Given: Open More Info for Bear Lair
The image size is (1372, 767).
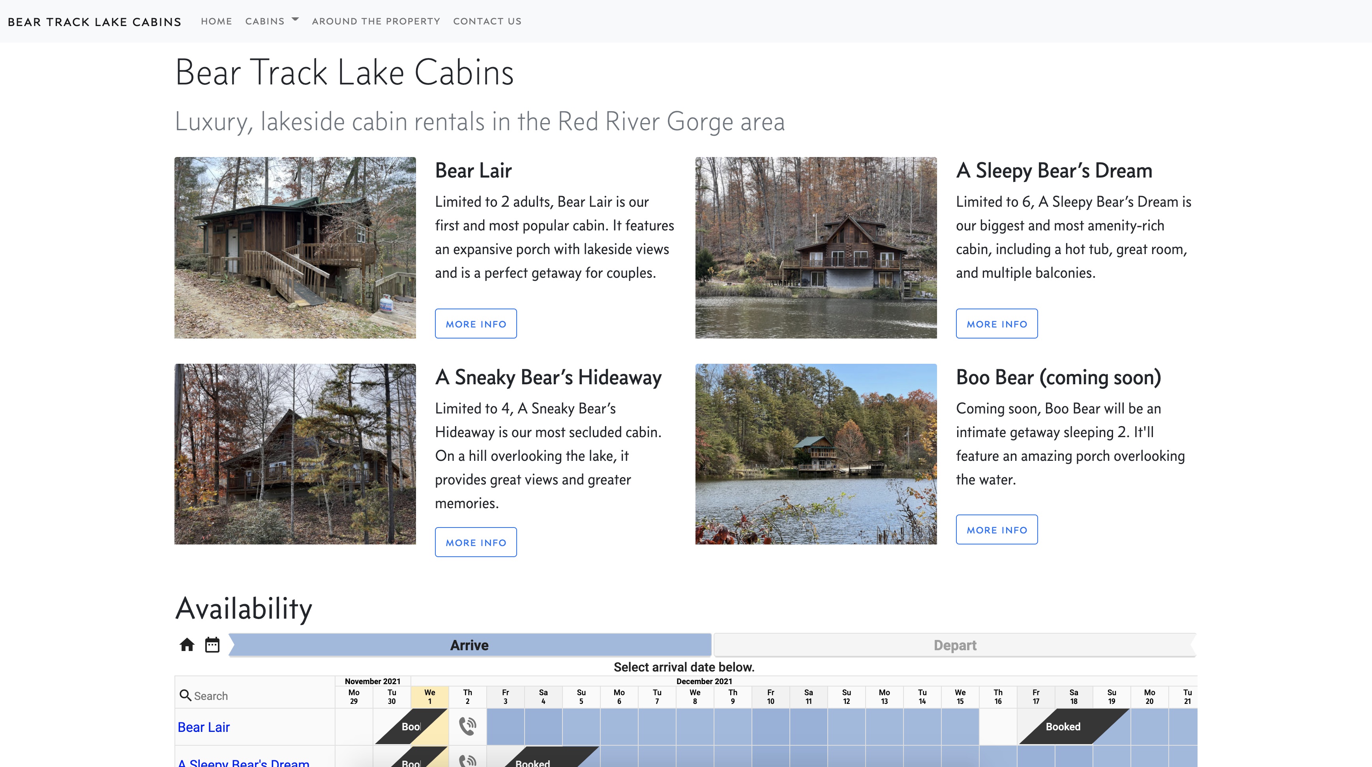Looking at the screenshot, I should [x=476, y=324].
